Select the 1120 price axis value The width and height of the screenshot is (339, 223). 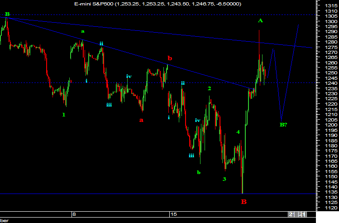331,208
